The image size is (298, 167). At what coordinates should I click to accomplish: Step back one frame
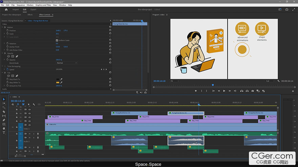tap(219, 91)
